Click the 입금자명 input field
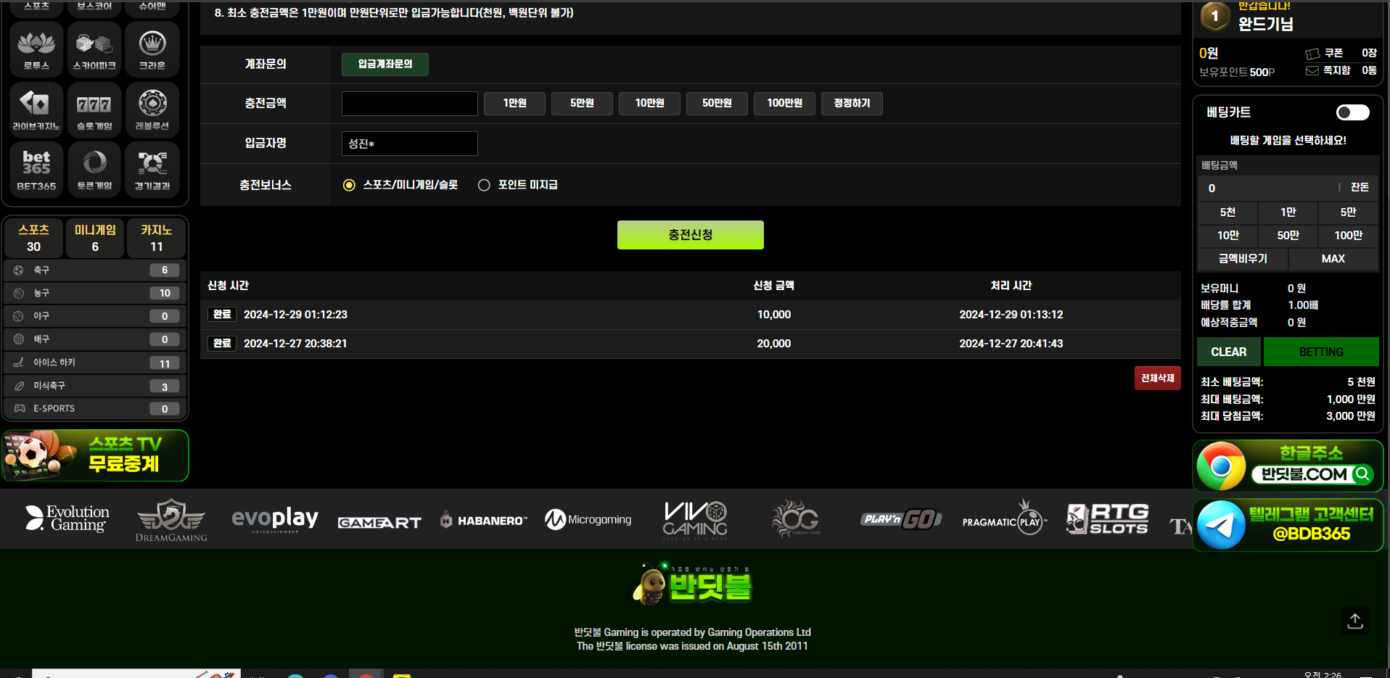Viewport: 1390px width, 678px height. [x=410, y=144]
